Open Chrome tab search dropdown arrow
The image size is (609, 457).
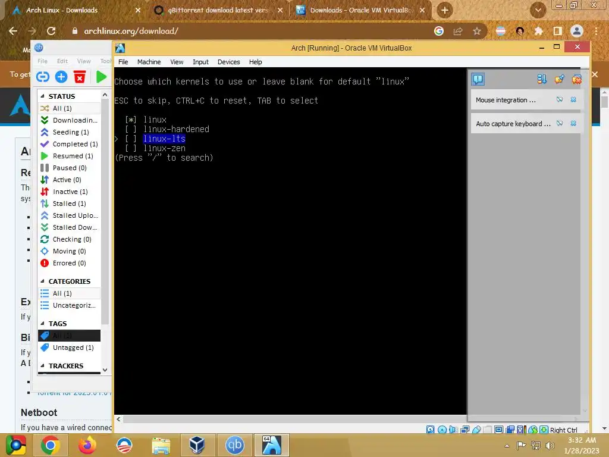click(x=538, y=10)
